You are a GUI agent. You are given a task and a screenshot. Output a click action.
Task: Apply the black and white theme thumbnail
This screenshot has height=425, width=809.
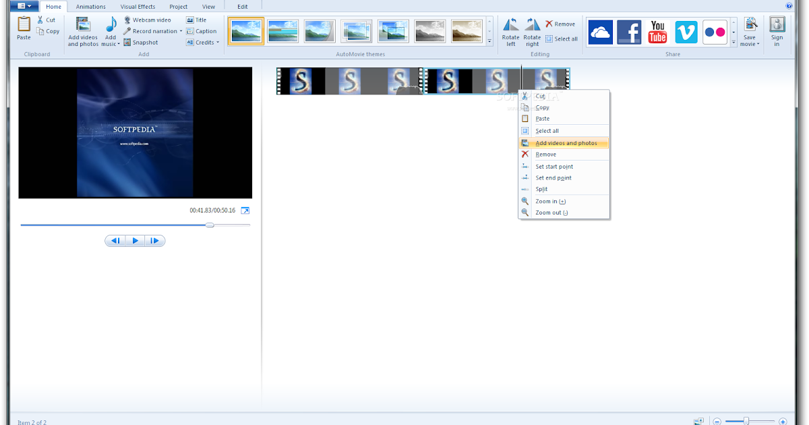(x=429, y=31)
